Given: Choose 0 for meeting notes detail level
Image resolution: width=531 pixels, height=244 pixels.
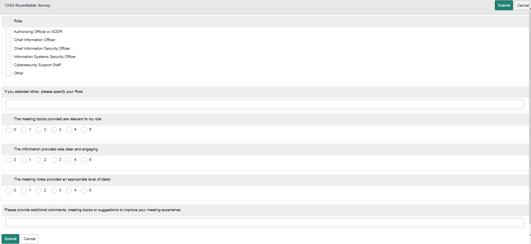Looking at the screenshot, I should click(9, 191).
